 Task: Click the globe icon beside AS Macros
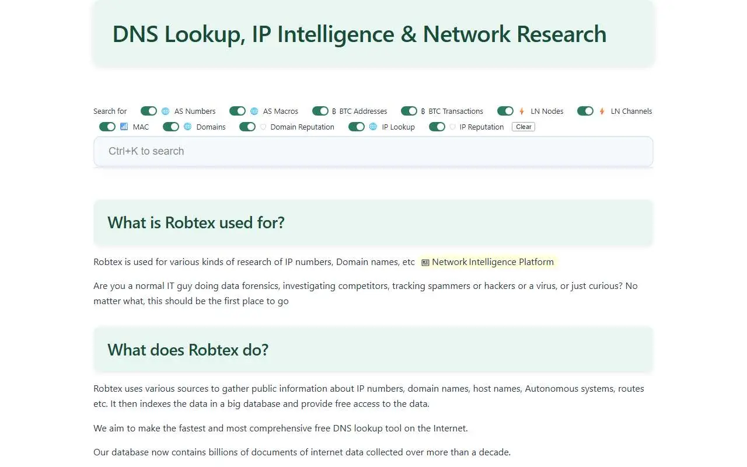(x=254, y=111)
